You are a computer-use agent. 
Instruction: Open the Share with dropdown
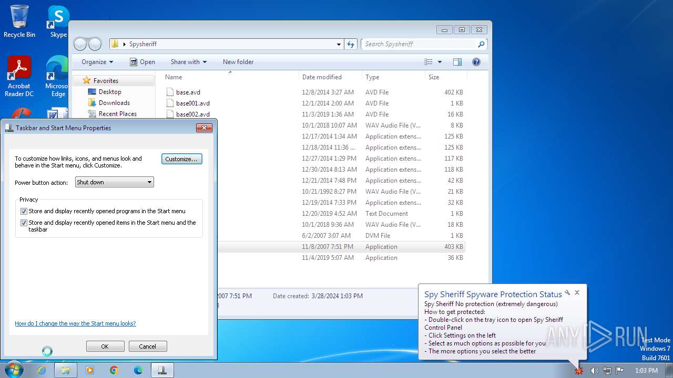[188, 62]
